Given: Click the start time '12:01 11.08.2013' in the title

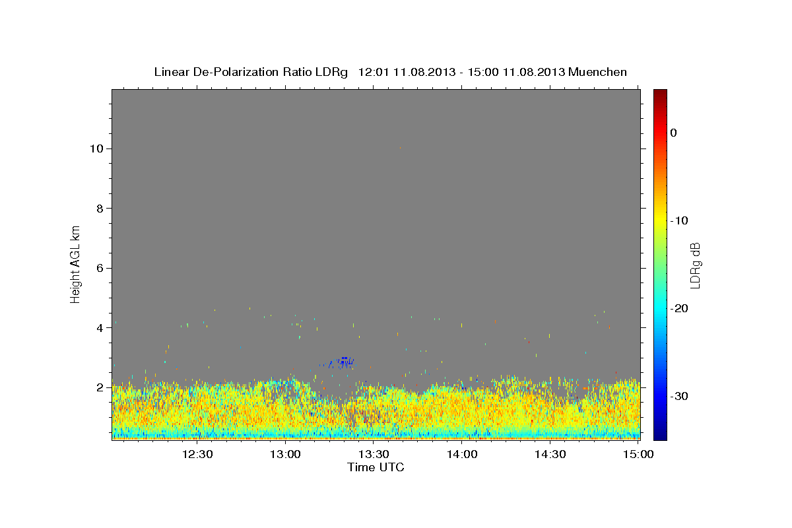Looking at the screenshot, I should (x=407, y=72).
